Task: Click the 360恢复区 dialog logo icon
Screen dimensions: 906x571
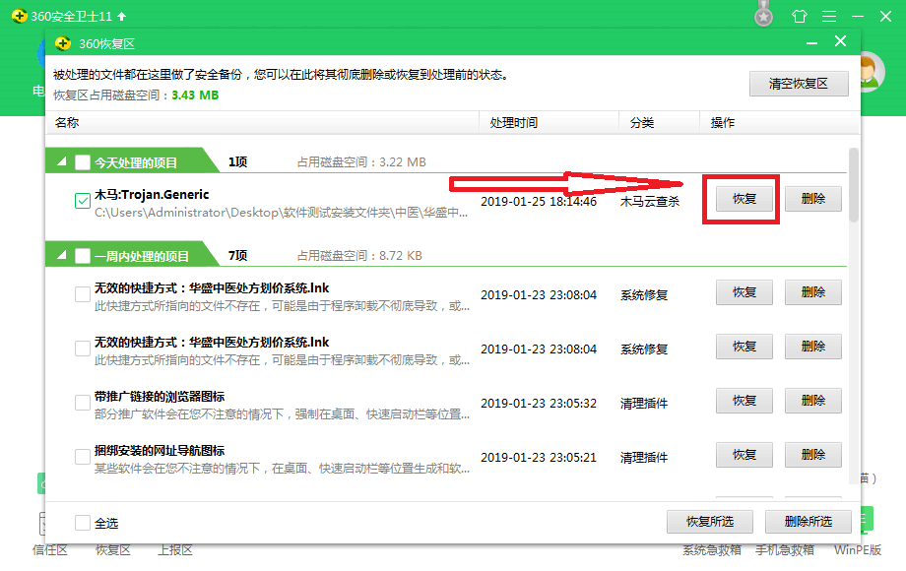Action: coord(62,43)
